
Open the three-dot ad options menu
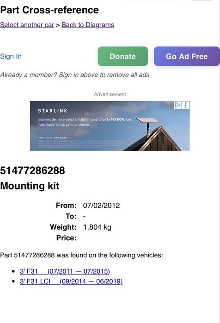186,105
